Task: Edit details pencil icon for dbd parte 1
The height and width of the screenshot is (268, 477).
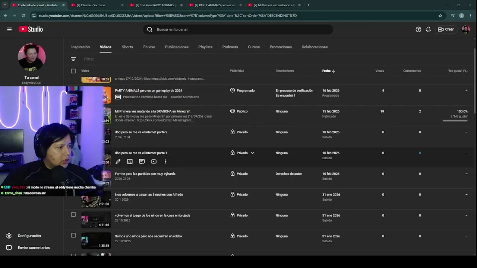Action: coord(118,162)
